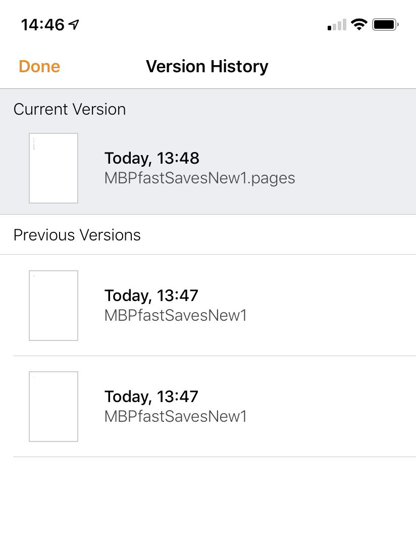Select the Previous Versions section header
Screen dimensions: 416x545
click(x=77, y=235)
